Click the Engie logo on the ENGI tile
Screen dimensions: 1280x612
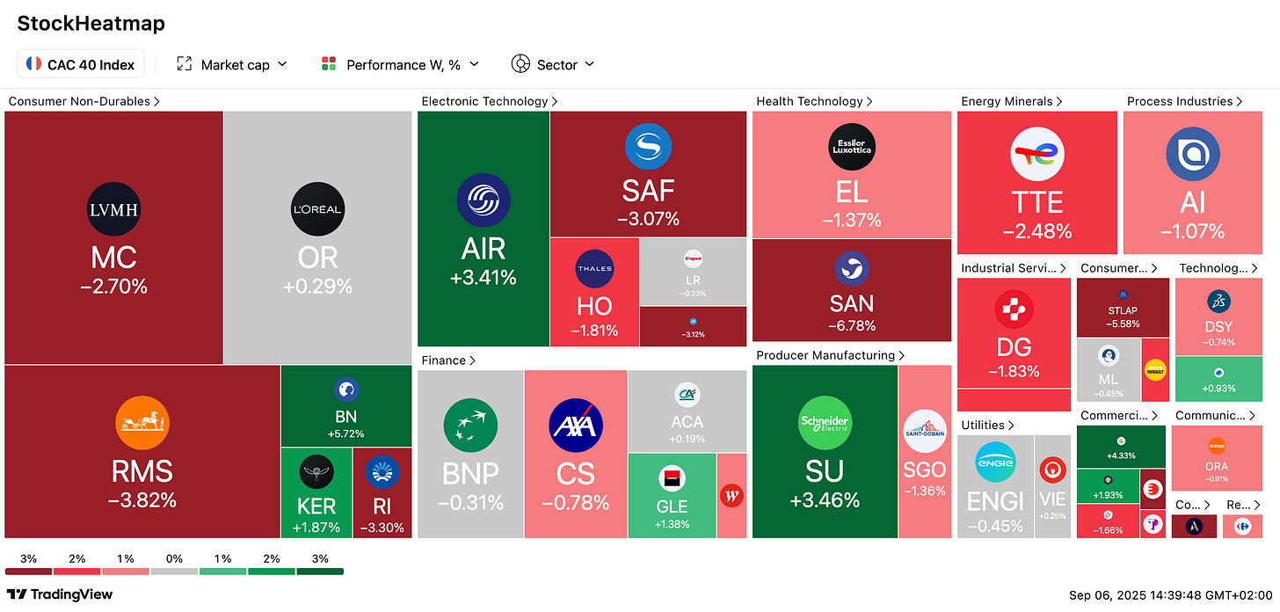(x=995, y=461)
